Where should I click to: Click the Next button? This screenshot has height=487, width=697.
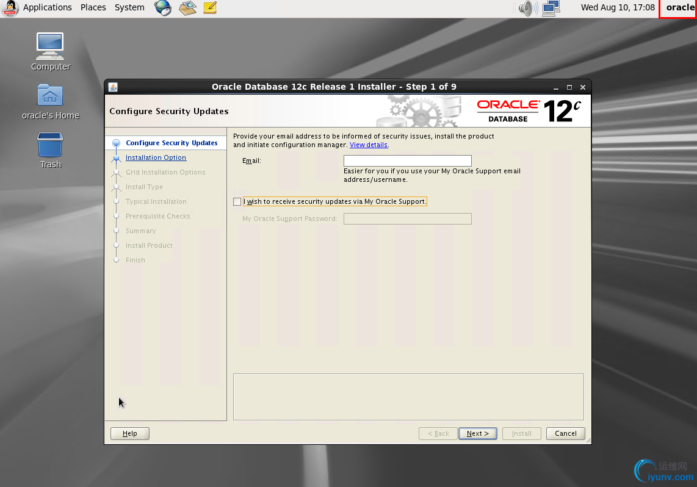pyautogui.click(x=477, y=433)
